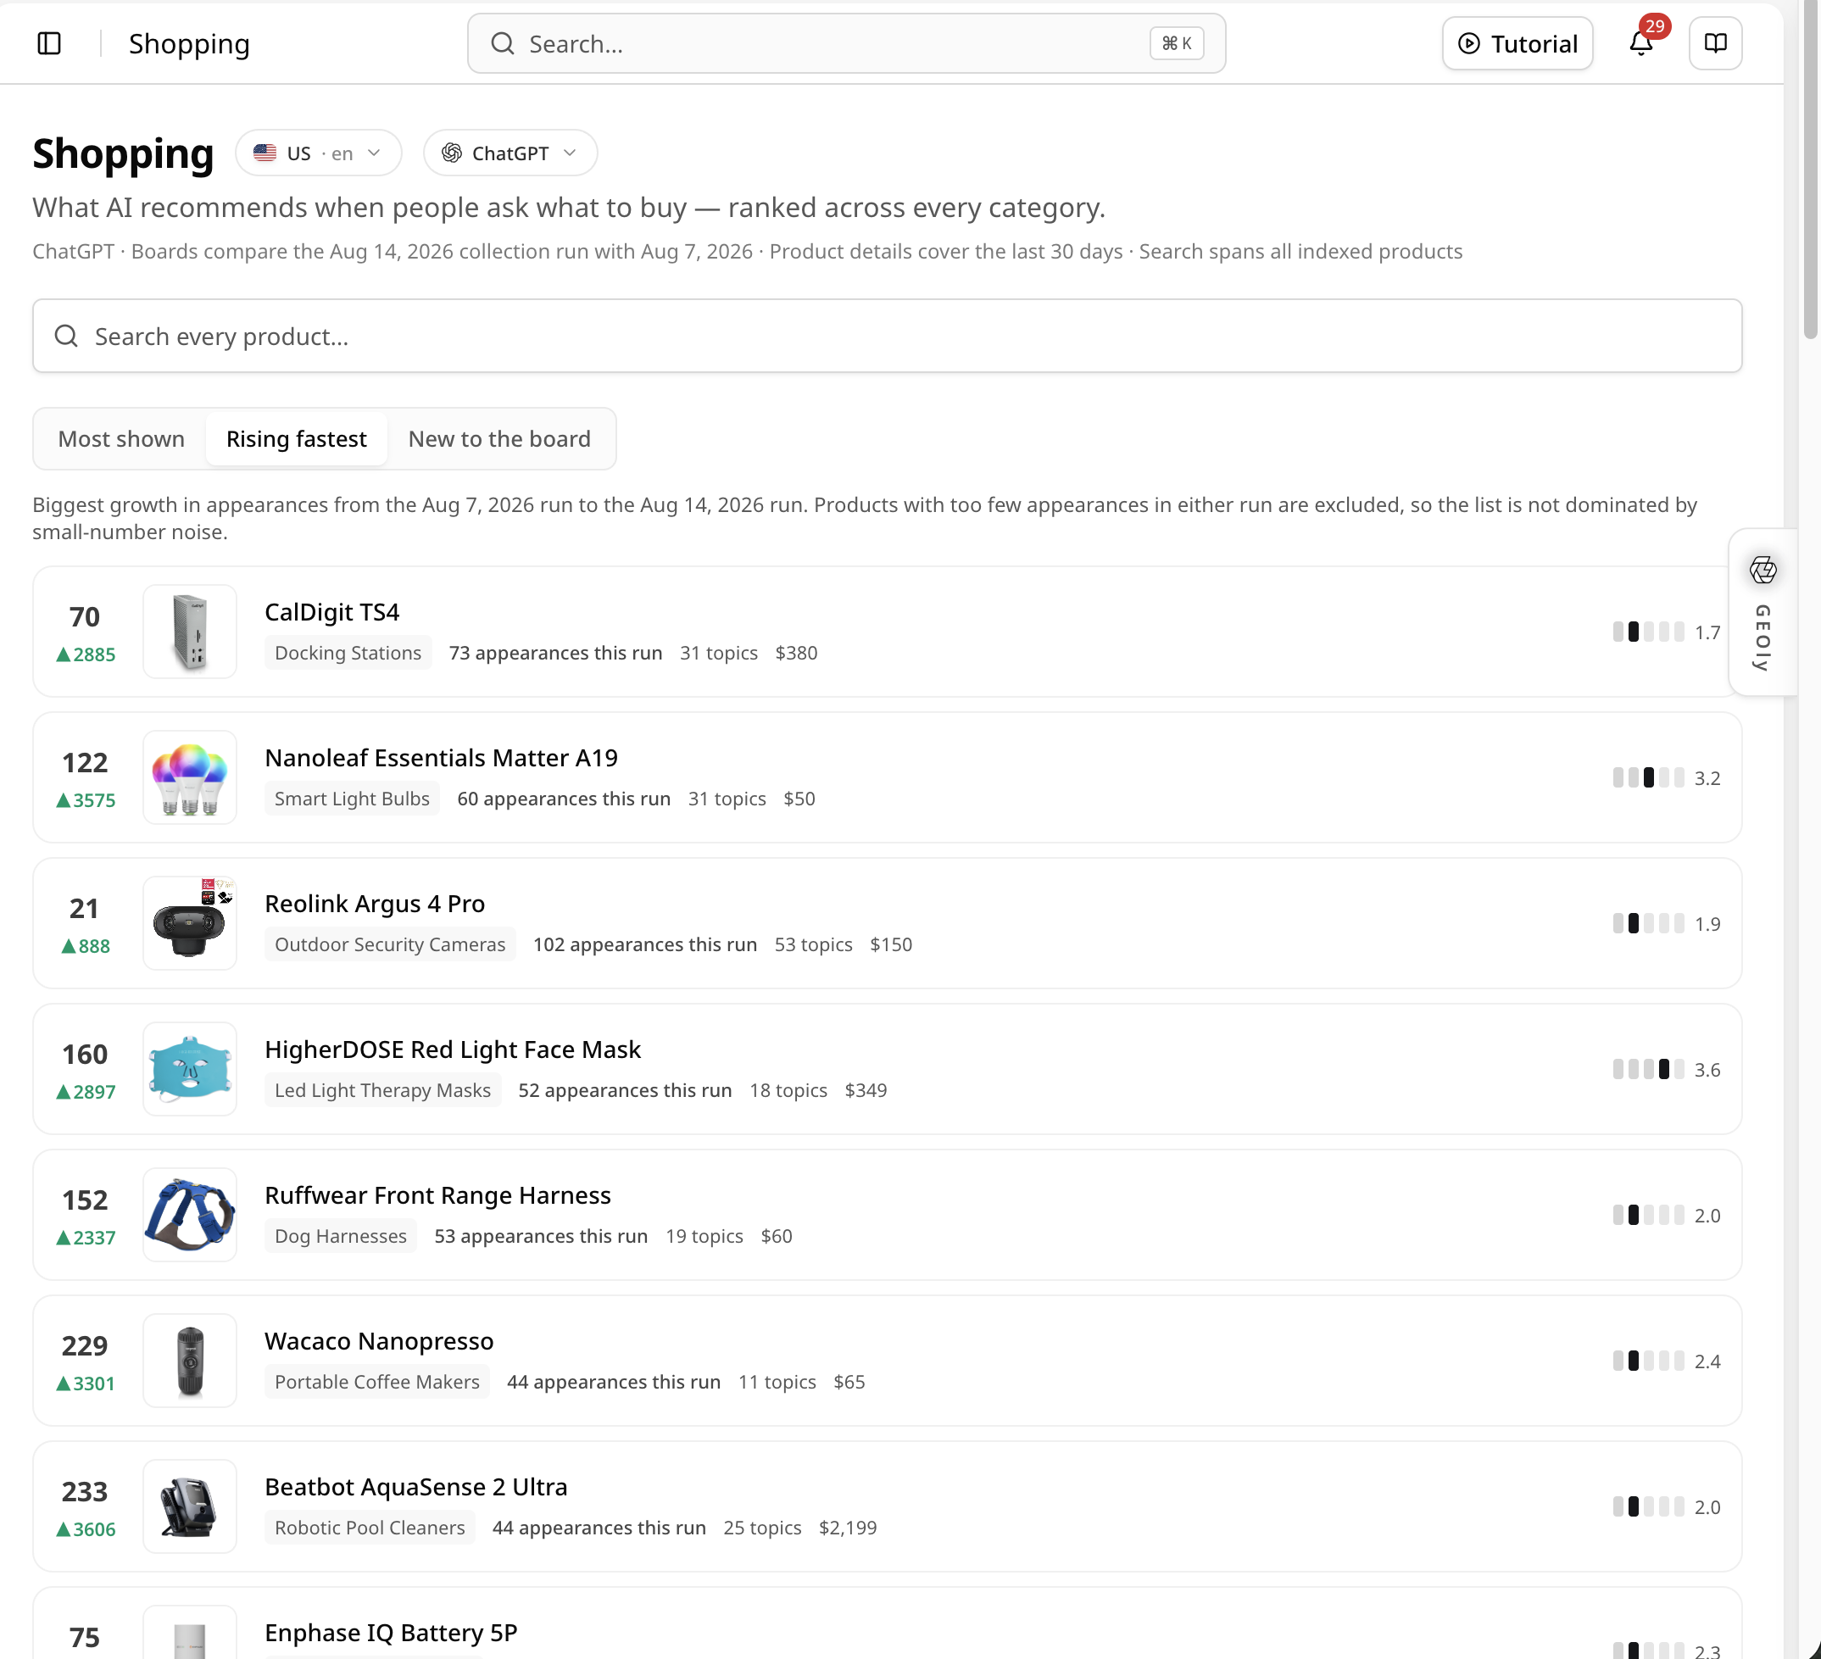Image resolution: width=1821 pixels, height=1659 pixels.
Task: Open Beatbot AquaSense 2 Ultra title
Action: [416, 1487]
